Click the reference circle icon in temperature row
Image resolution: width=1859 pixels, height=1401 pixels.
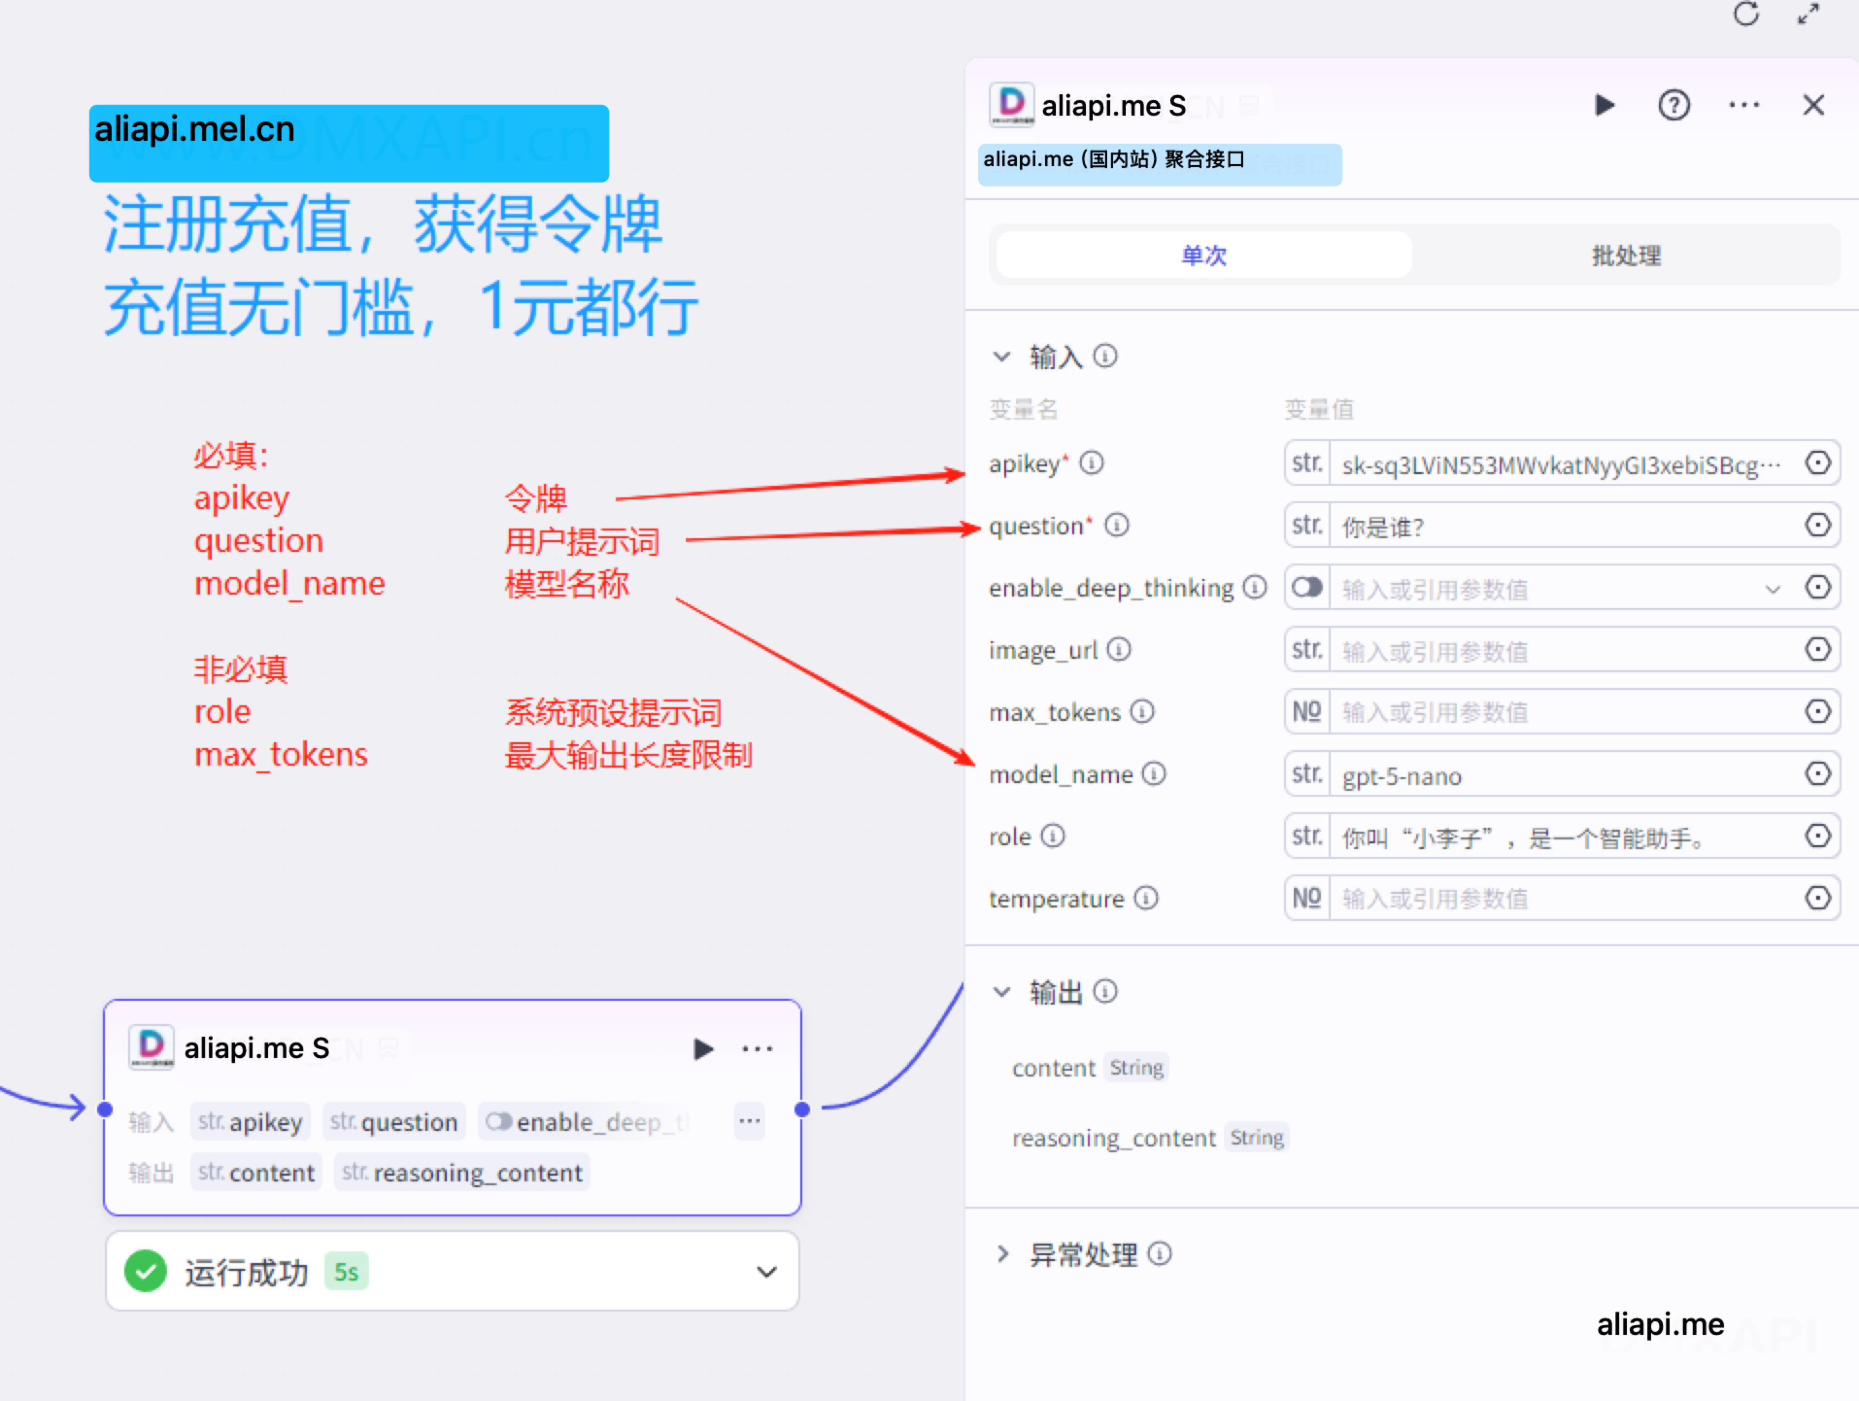click(x=1818, y=898)
